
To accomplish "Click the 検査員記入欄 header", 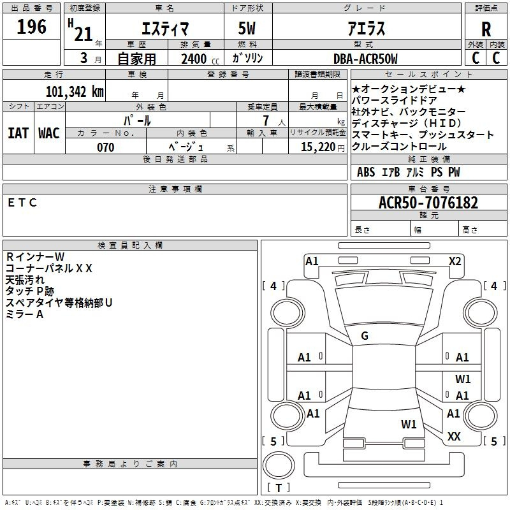I will [130, 245].
